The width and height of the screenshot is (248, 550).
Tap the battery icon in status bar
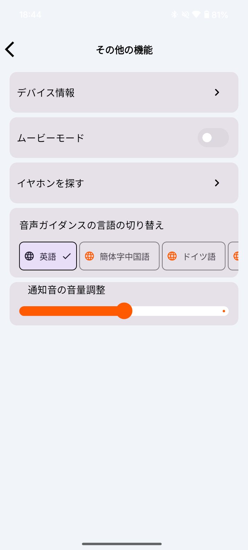tap(206, 15)
